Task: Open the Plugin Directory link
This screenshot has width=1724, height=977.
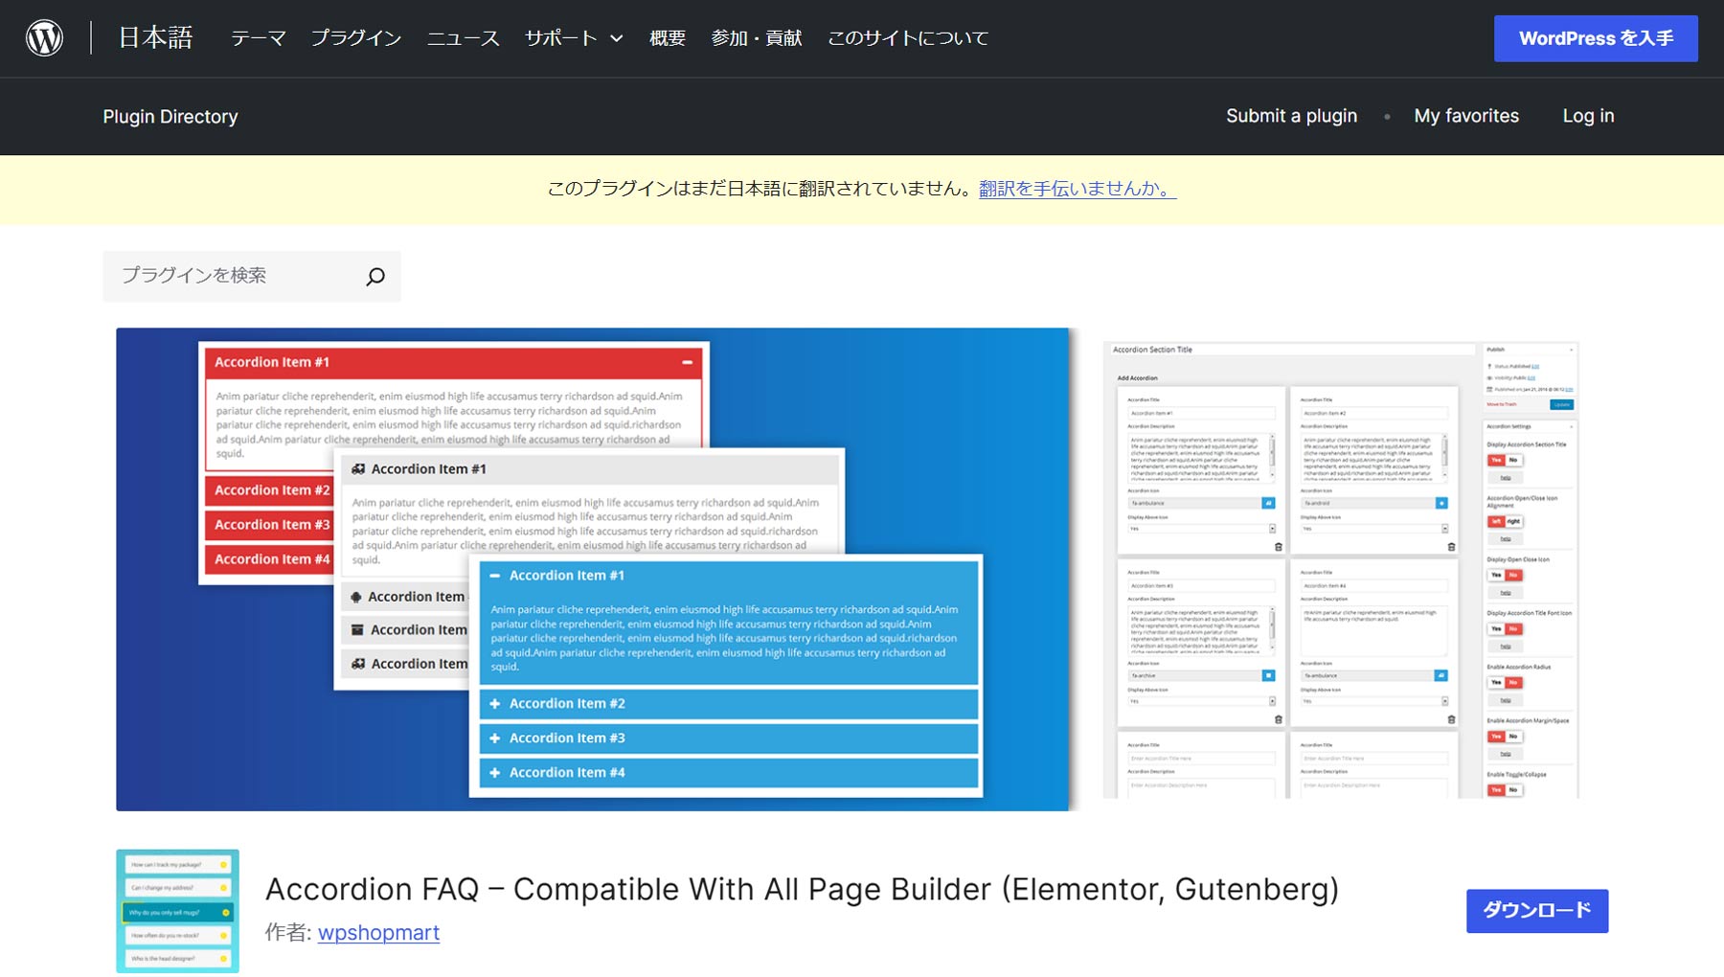Action: click(x=170, y=117)
